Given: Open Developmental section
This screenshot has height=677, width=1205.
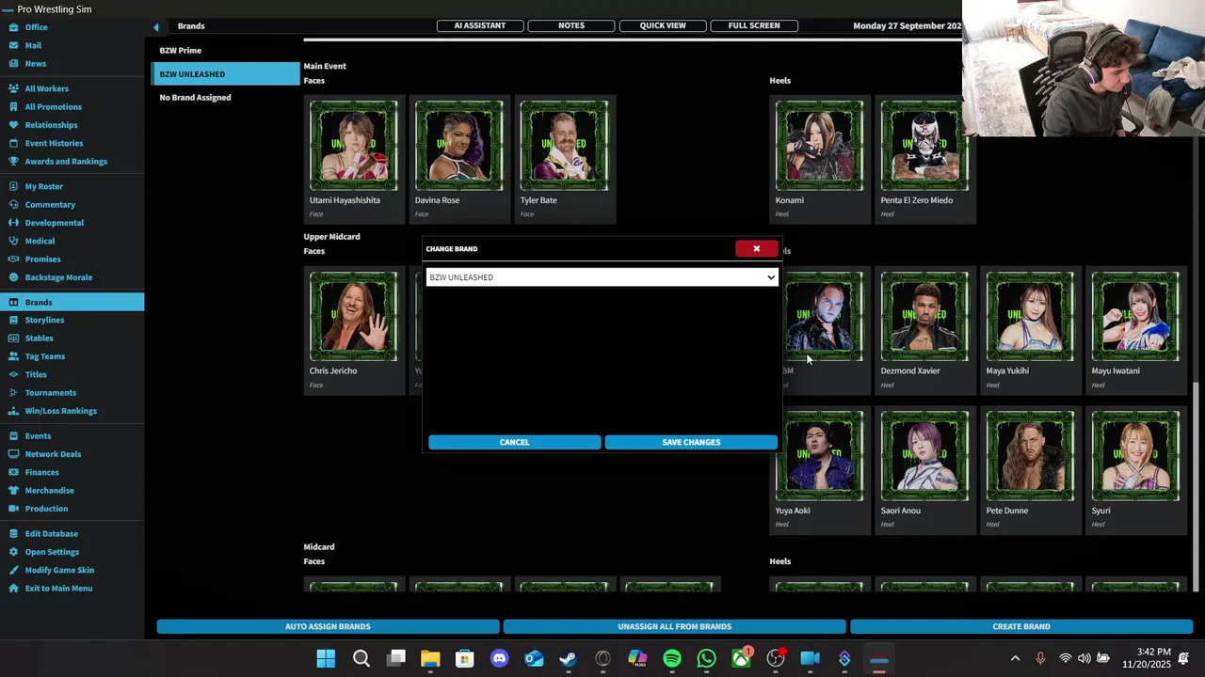Looking at the screenshot, I should 54,223.
